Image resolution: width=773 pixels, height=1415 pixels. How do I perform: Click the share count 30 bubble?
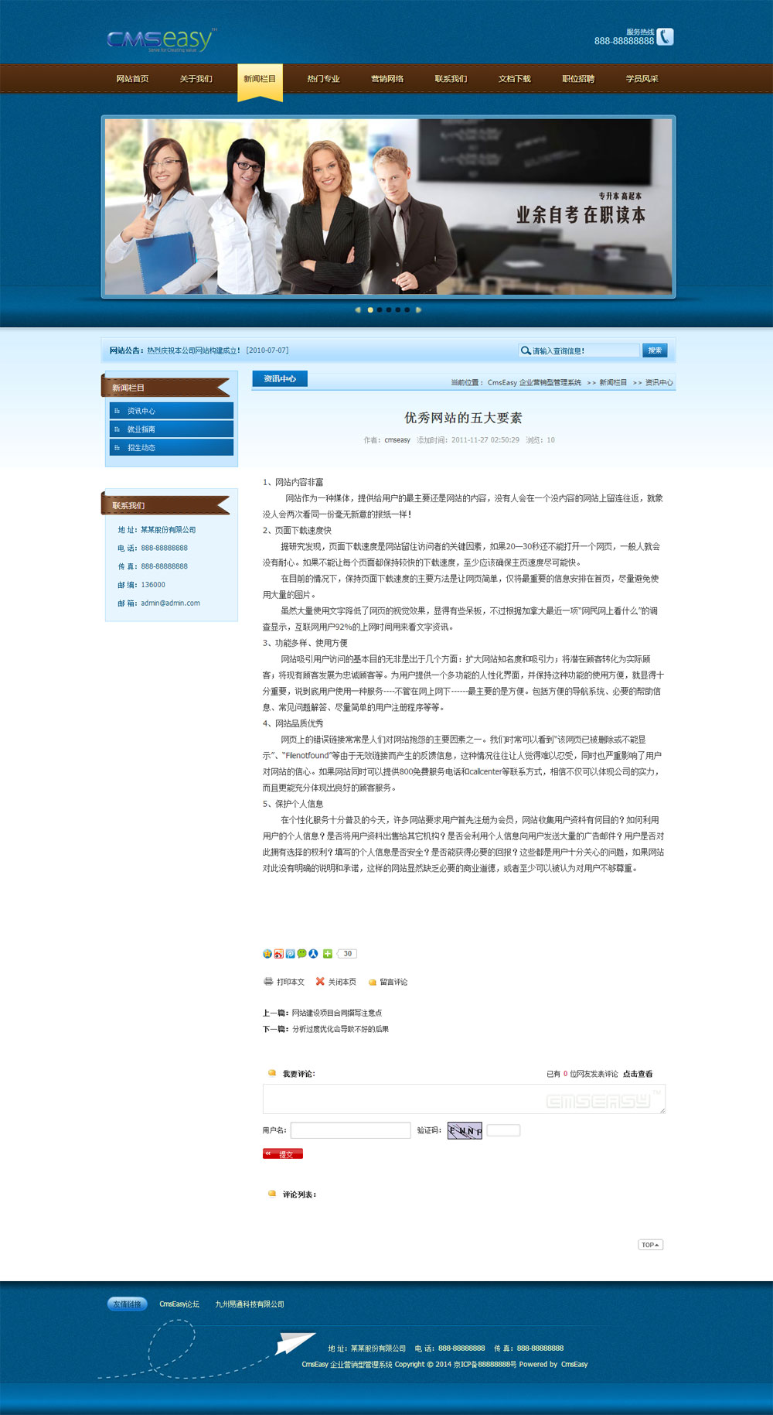[347, 954]
